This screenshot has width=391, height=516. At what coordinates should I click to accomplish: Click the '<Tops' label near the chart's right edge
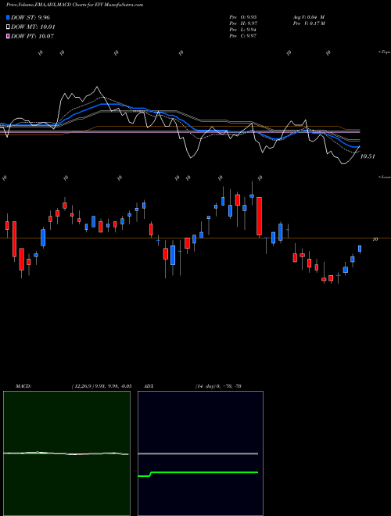pos(385,52)
